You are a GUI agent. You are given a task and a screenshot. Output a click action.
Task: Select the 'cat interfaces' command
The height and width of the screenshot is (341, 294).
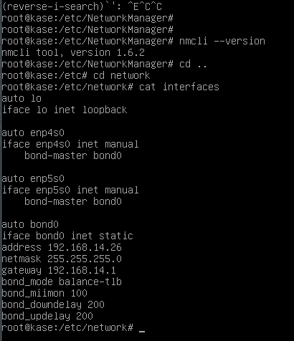(179, 87)
